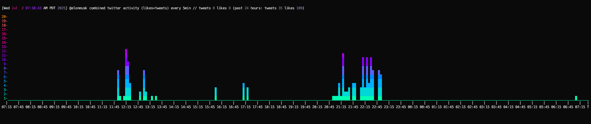
Task: Click the y-axis label 7
Action: [5, 72]
